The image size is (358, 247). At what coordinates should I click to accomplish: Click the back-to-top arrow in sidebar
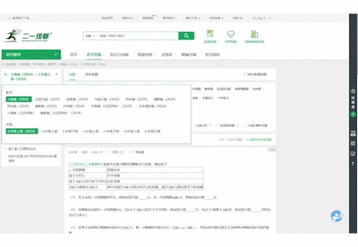tap(353, 164)
